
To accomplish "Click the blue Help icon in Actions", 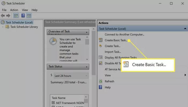I will (100, 87).
